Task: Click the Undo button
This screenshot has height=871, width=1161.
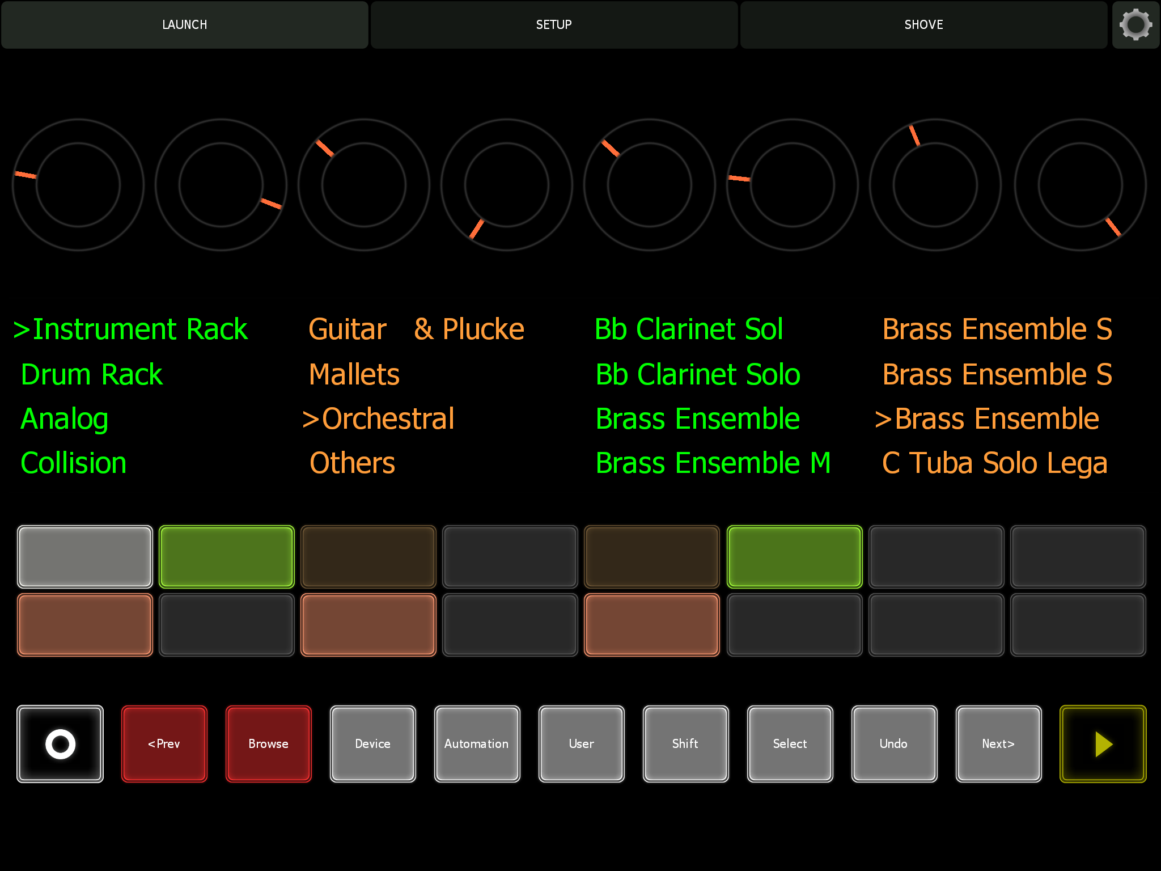Action: coord(895,744)
